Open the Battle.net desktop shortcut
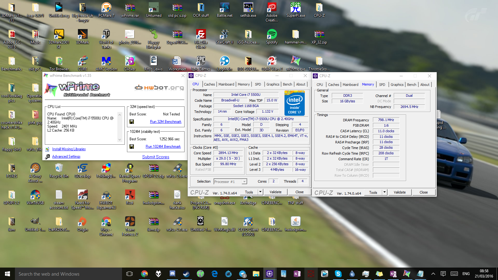Screen dimensions: 498x280 224,10
